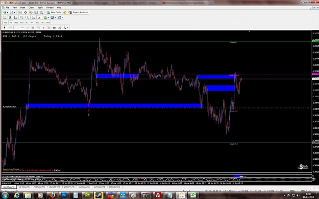Switch to the M1 timeframe
This screenshot has width=319, height=199.
[x=5, y=22]
